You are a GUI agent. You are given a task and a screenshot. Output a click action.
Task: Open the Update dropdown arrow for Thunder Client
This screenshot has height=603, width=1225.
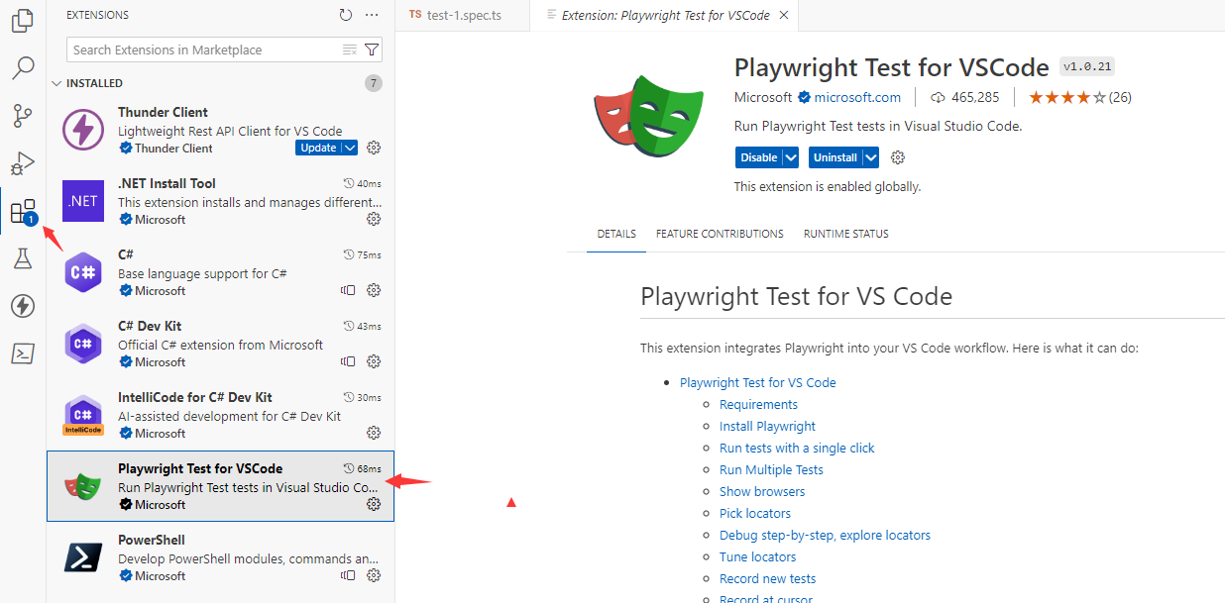350,148
